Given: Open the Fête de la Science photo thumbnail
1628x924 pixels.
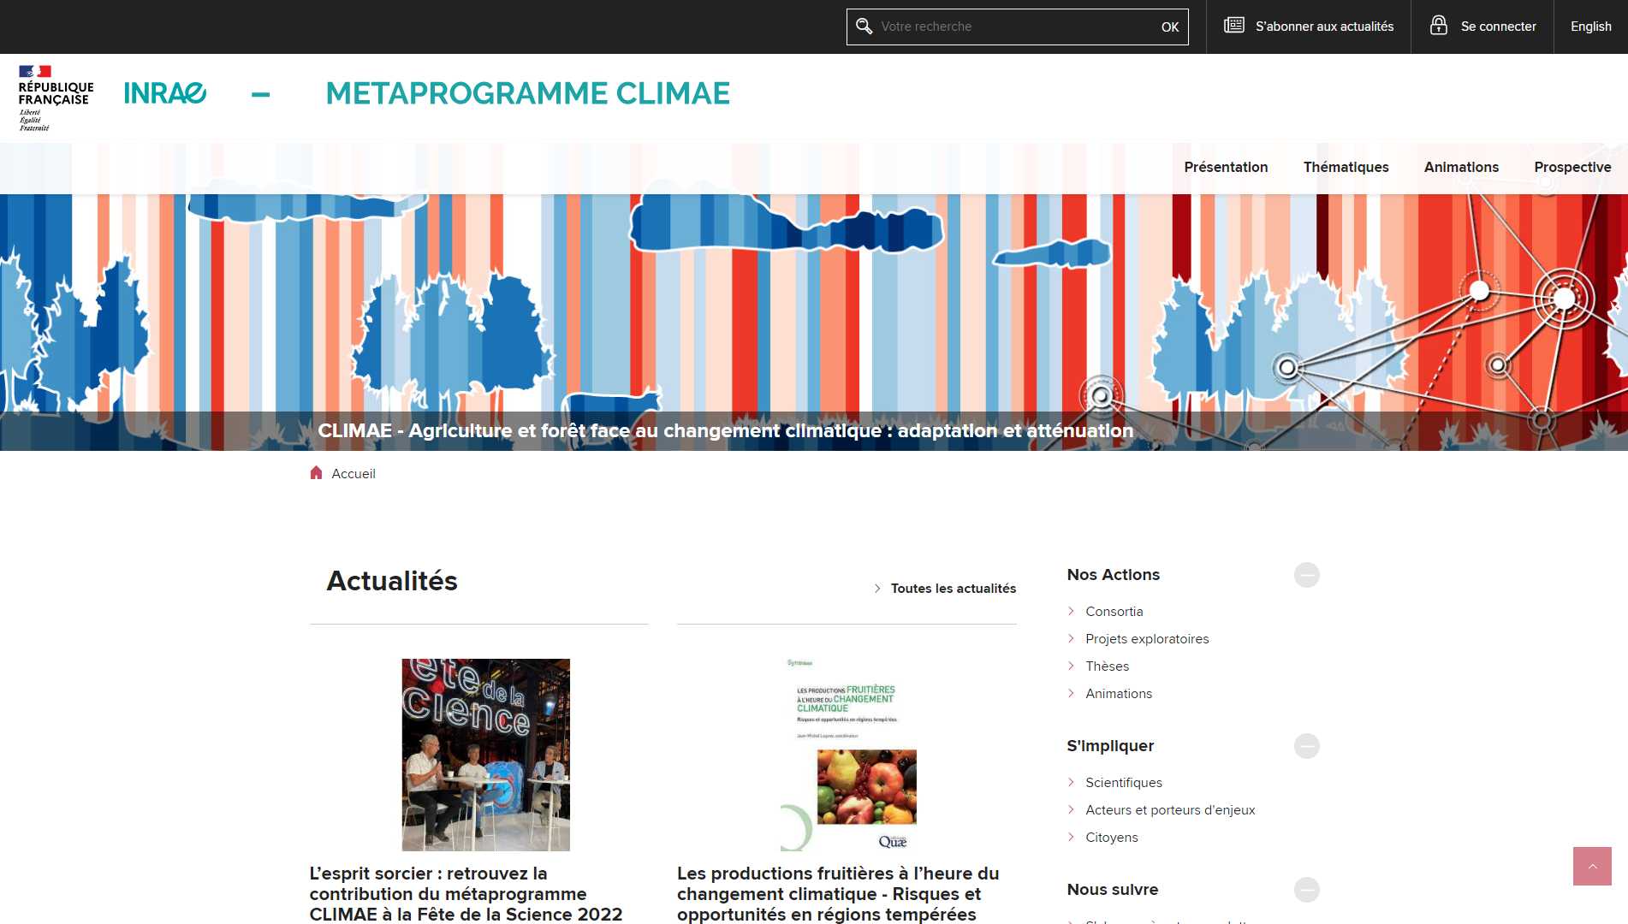Looking at the screenshot, I should (485, 755).
